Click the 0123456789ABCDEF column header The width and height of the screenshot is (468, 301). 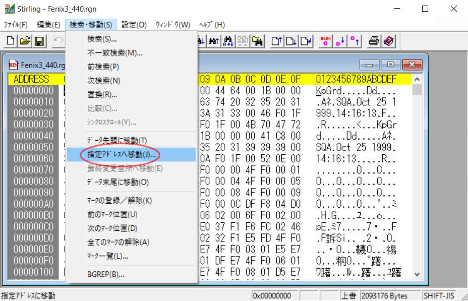pos(356,79)
